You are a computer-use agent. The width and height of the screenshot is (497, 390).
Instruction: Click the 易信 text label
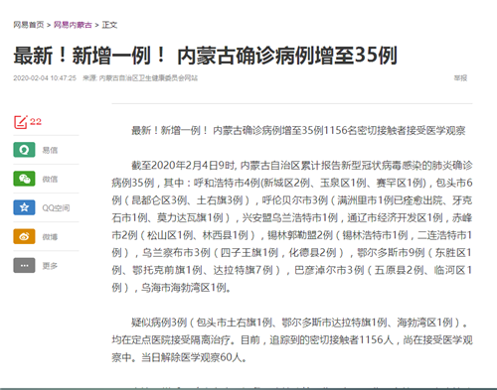pyautogui.click(x=50, y=150)
